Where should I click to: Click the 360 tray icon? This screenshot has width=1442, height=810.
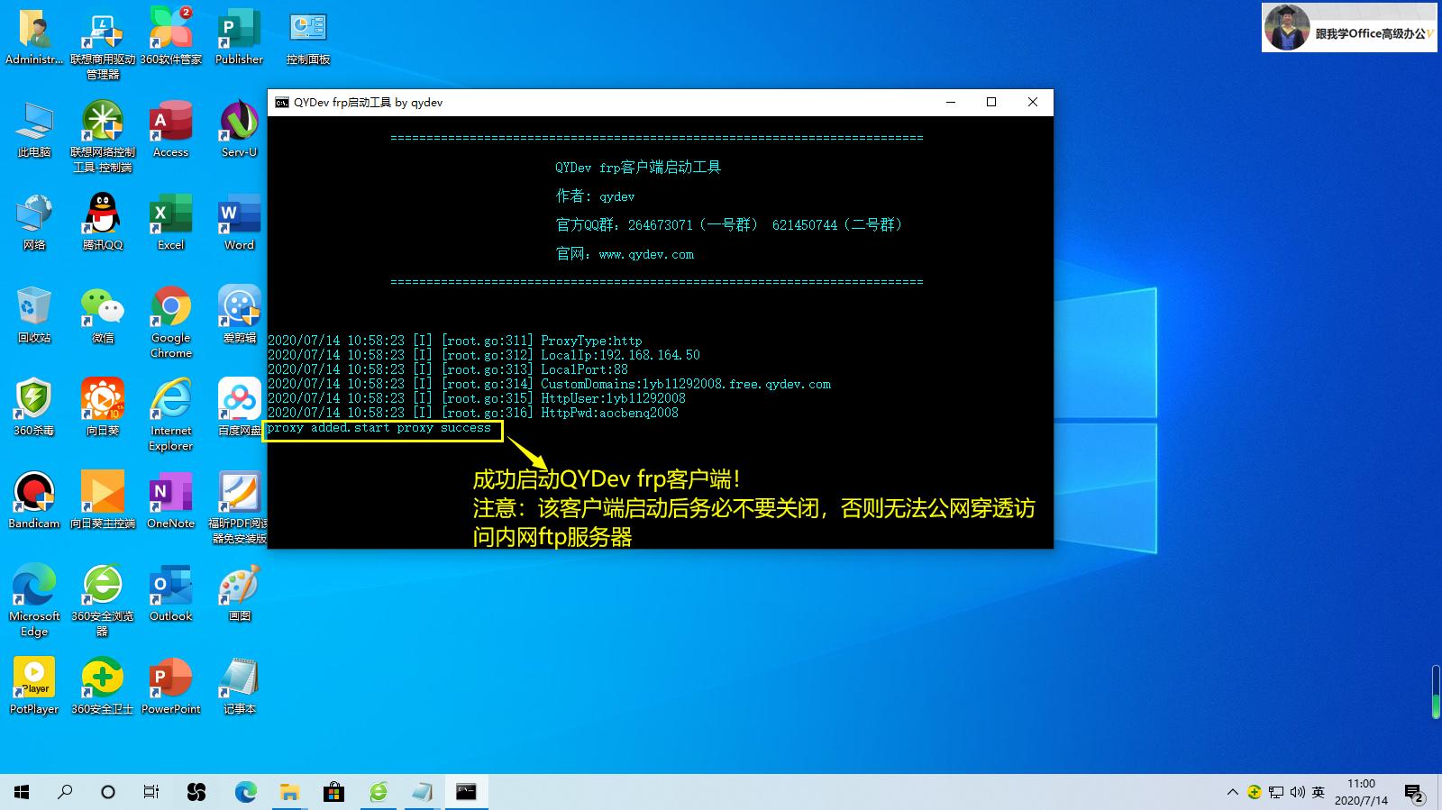click(x=1254, y=792)
